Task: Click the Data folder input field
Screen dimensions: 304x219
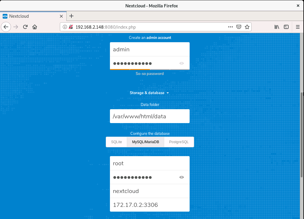Action: coord(149,116)
